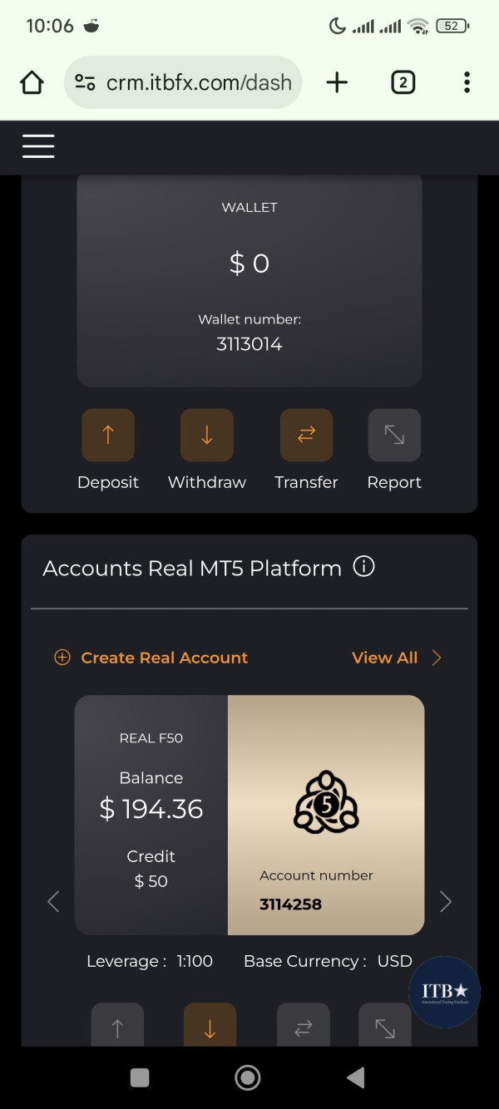Image resolution: width=499 pixels, height=1109 pixels.
Task: Show previous account card with left chevron
Action: pyautogui.click(x=53, y=901)
